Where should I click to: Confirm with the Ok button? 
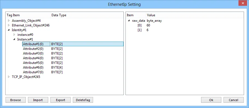(x=211, y=100)
